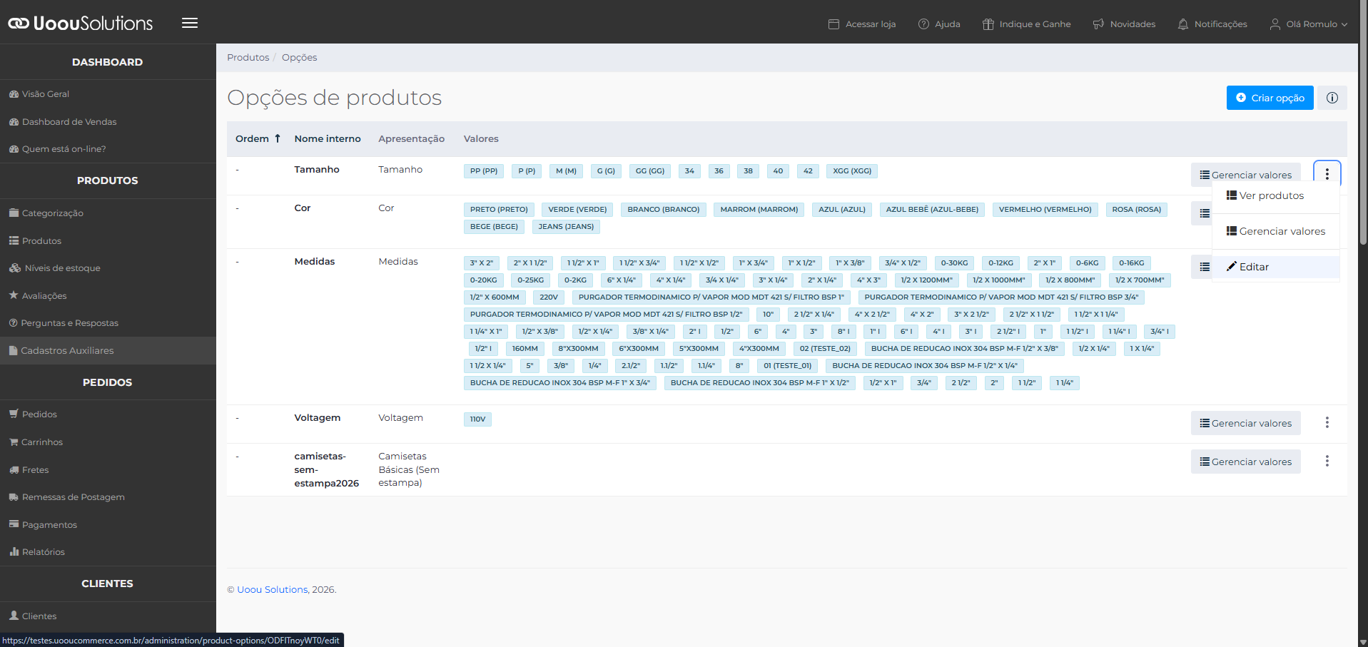Click the Acessar loja store icon

(834, 24)
